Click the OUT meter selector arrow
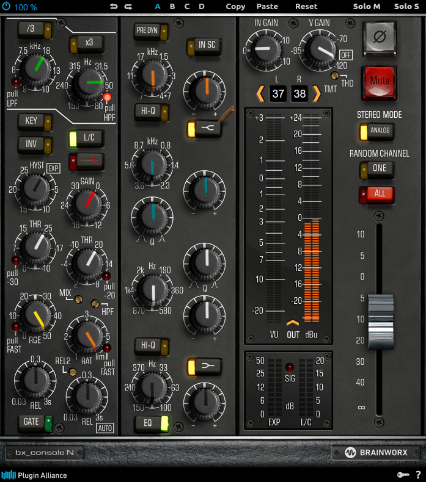426x482 pixels. pos(293,323)
